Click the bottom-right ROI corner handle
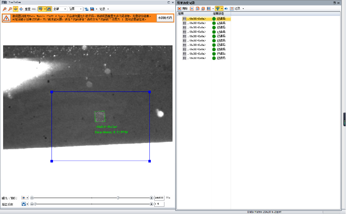 150,161
